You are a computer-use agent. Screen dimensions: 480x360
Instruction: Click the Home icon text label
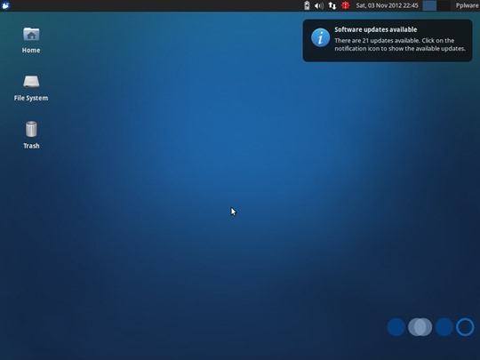point(31,50)
